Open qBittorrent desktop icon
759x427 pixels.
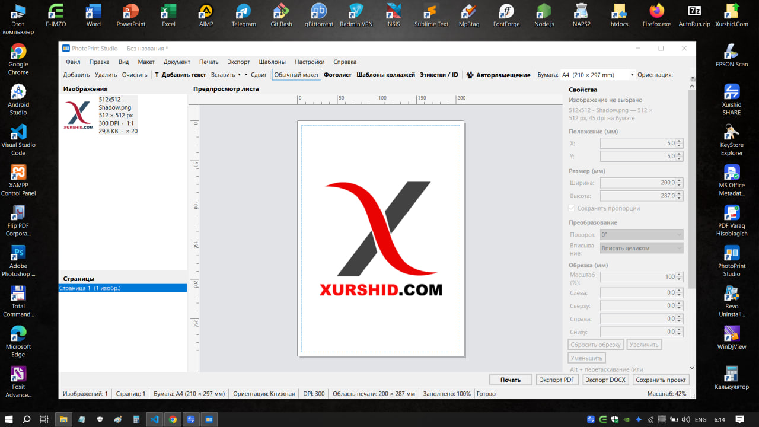pyautogui.click(x=319, y=15)
